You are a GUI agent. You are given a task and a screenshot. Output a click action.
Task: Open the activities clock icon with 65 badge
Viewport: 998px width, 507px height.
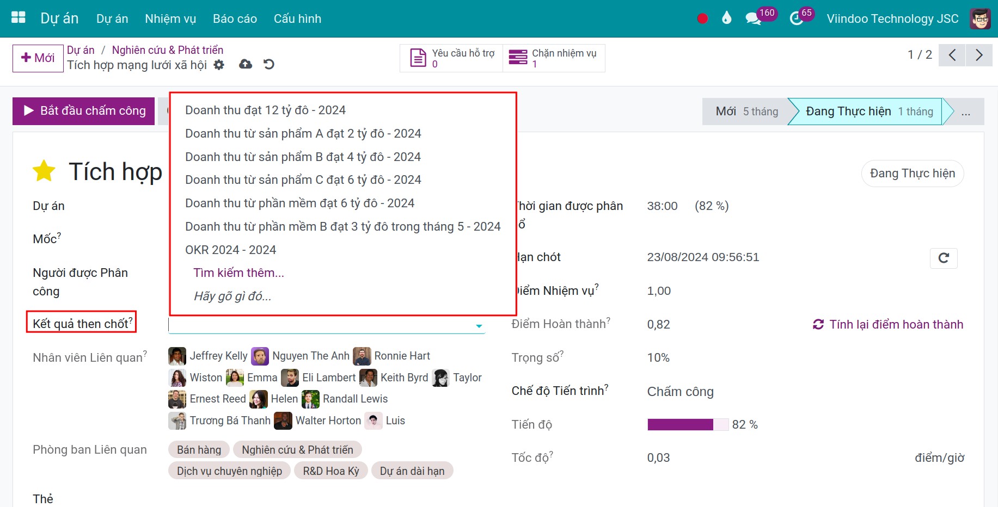(x=796, y=18)
